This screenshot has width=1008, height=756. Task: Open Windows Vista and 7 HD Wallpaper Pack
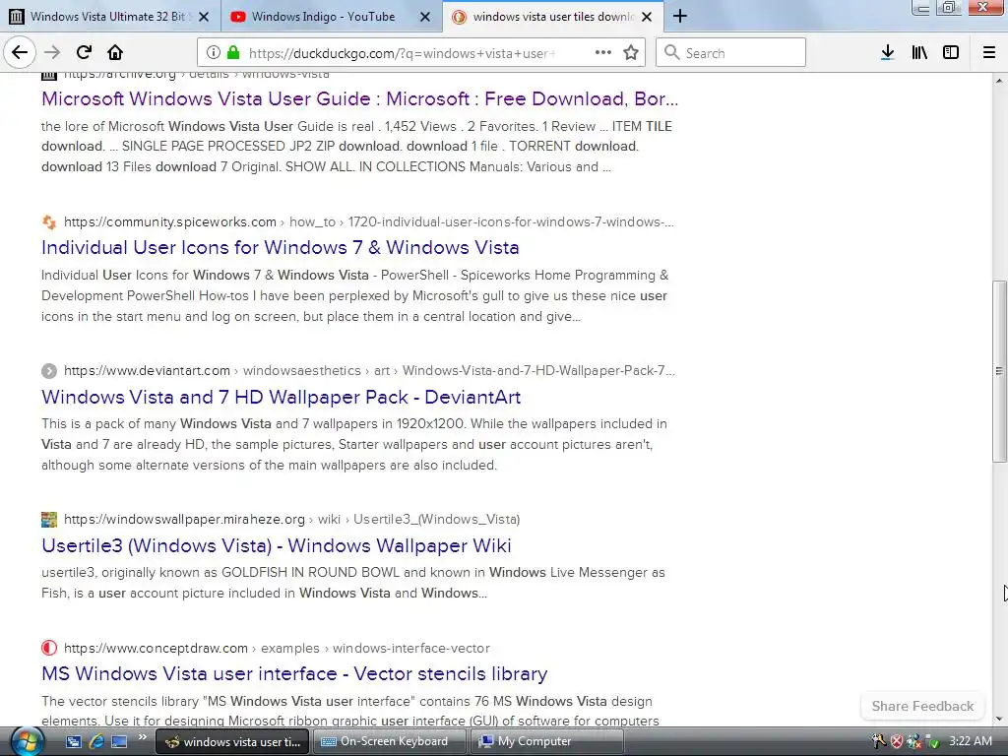pyautogui.click(x=281, y=397)
